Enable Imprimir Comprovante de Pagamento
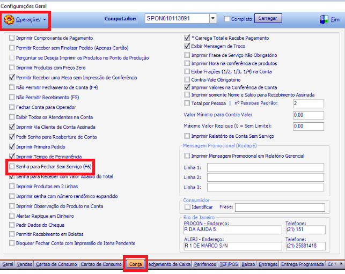This screenshot has height=274, width=345. 12,38
